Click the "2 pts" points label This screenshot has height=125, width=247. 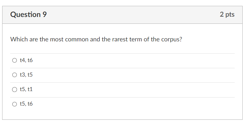tap(227, 15)
